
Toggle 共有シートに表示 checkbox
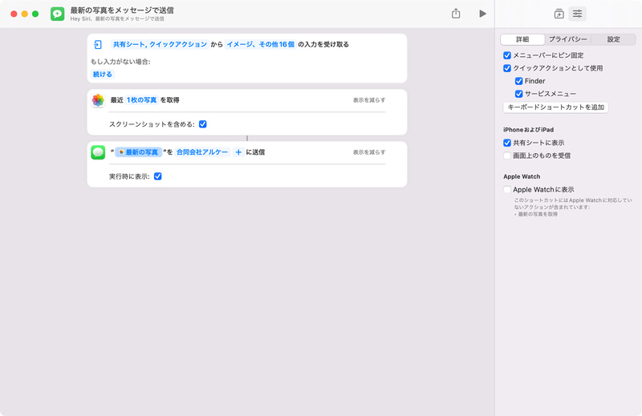click(507, 143)
